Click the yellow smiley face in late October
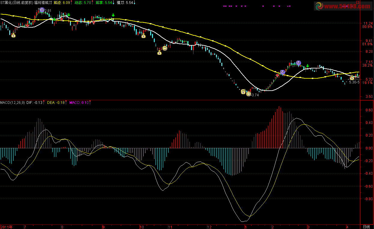Screen dimensions: 374x229 [165, 48]
